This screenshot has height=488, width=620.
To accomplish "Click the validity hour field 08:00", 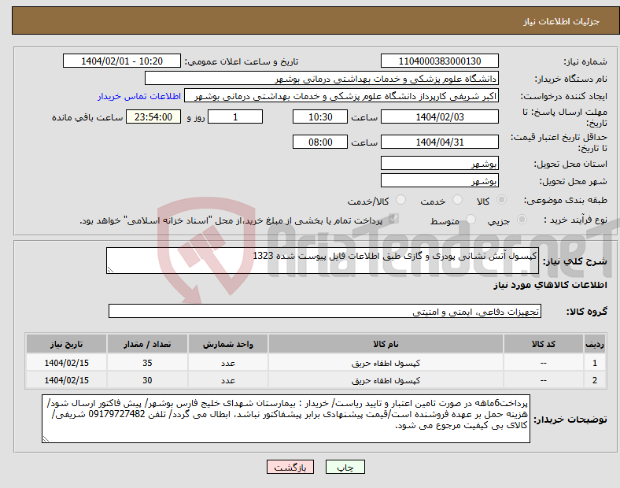I will coord(320,142).
